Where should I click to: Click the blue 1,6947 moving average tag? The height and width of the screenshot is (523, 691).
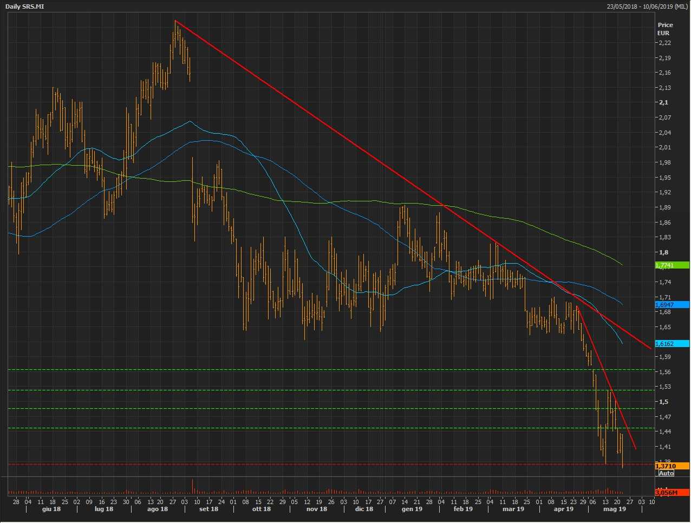click(x=672, y=305)
